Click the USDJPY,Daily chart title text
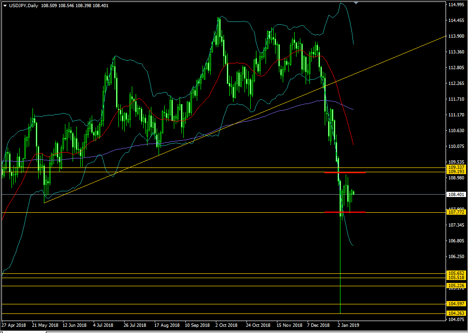The image size is (468, 333). coord(23,5)
